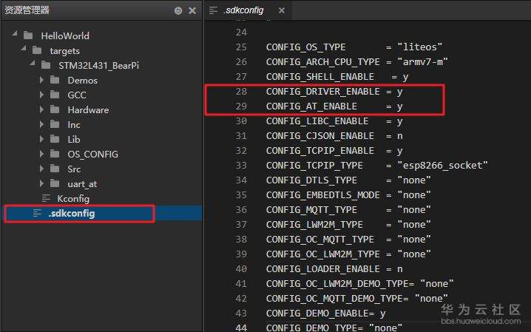The height and width of the screenshot is (332, 531).
Task: Switch to the .sdkconfig tab
Action: click(x=243, y=10)
